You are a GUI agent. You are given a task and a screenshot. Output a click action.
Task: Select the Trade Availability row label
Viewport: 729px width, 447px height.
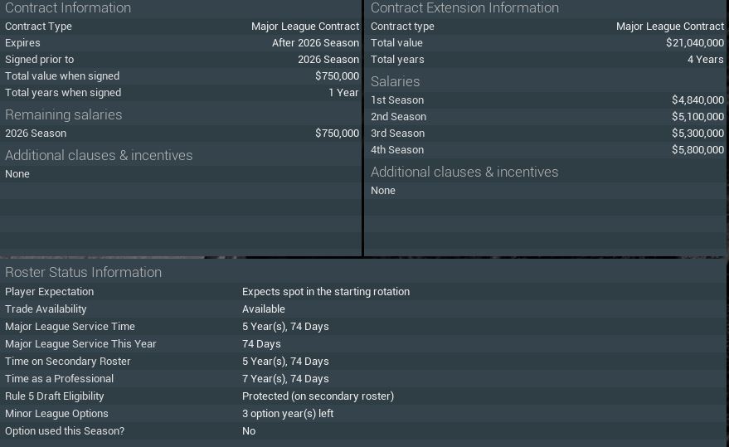46,309
